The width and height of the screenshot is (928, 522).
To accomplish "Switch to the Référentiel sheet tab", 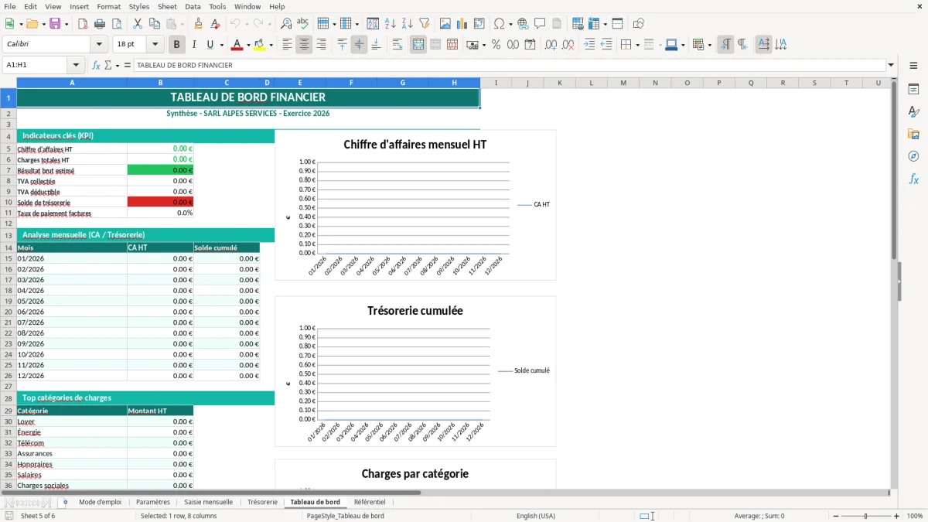I will pyautogui.click(x=370, y=502).
